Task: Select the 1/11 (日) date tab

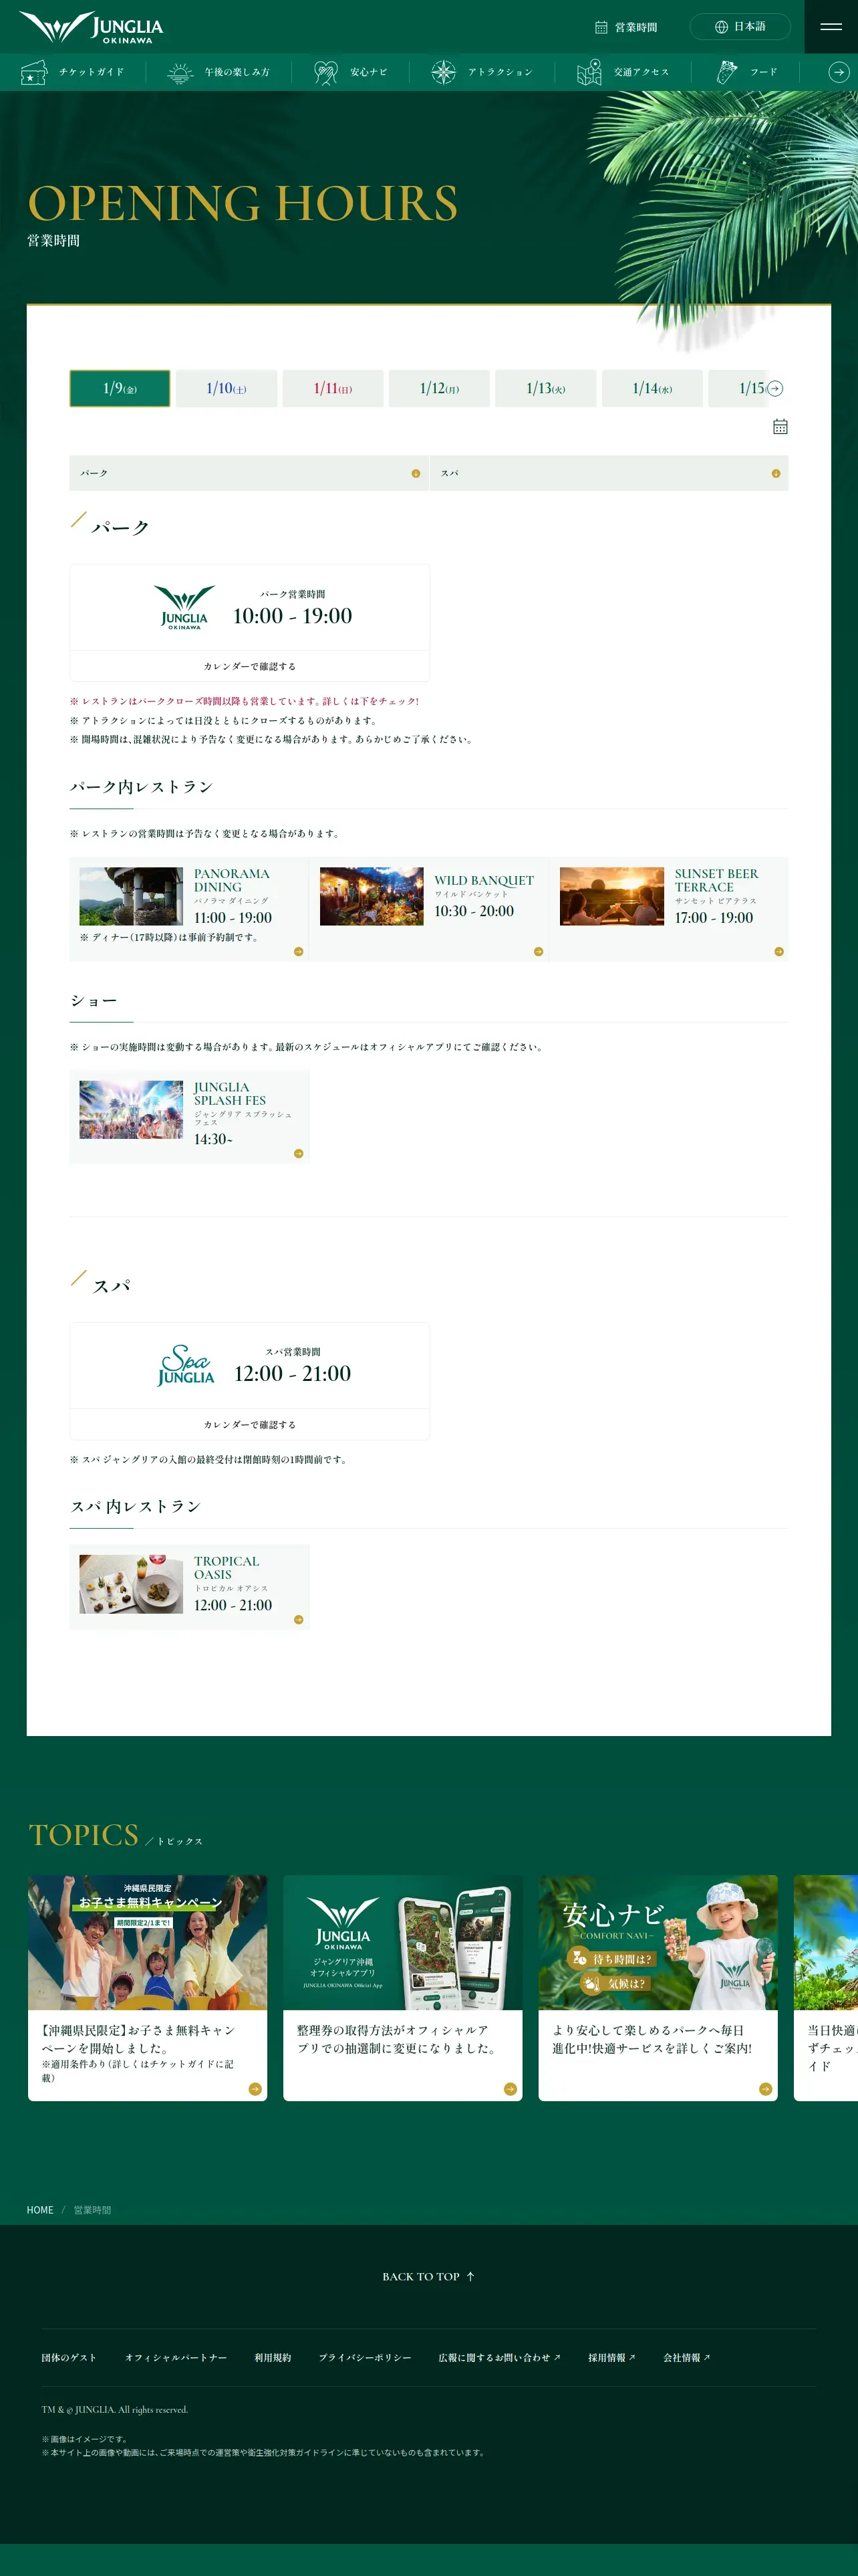Action: 333,388
